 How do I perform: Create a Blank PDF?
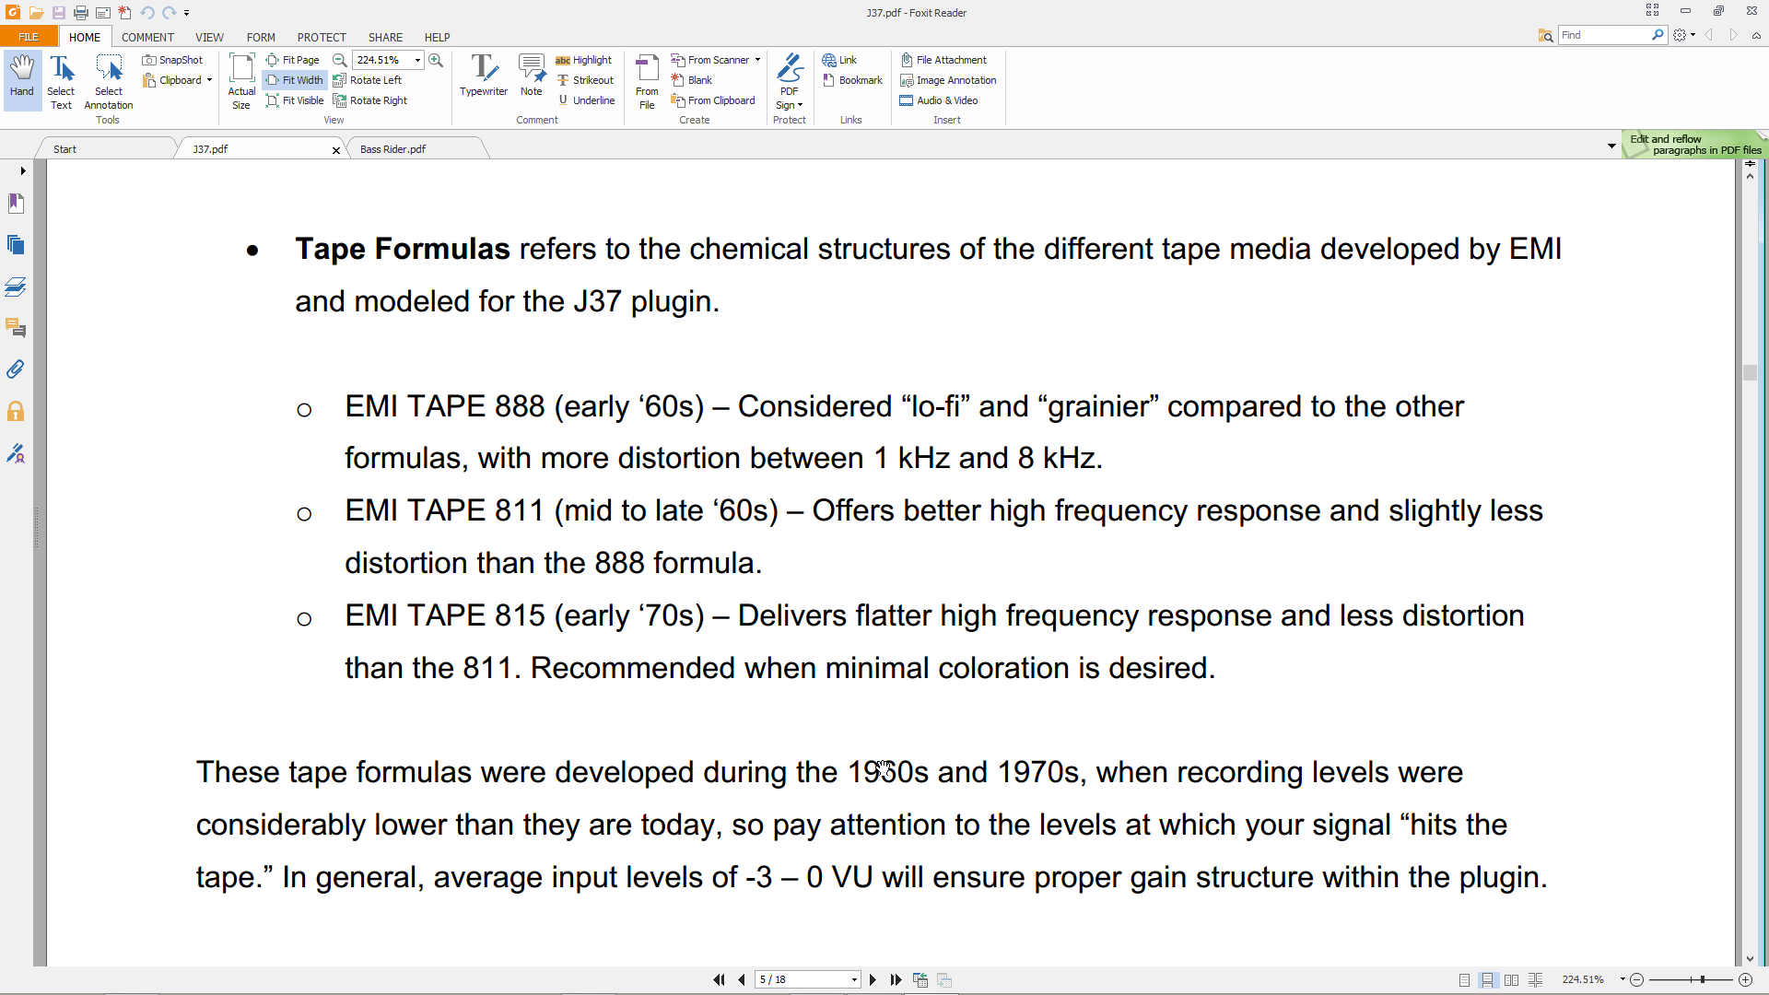(692, 80)
